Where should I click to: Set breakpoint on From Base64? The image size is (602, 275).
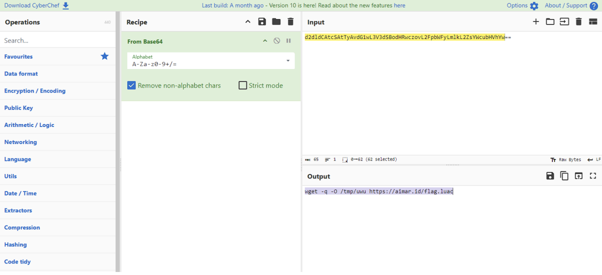(x=288, y=41)
